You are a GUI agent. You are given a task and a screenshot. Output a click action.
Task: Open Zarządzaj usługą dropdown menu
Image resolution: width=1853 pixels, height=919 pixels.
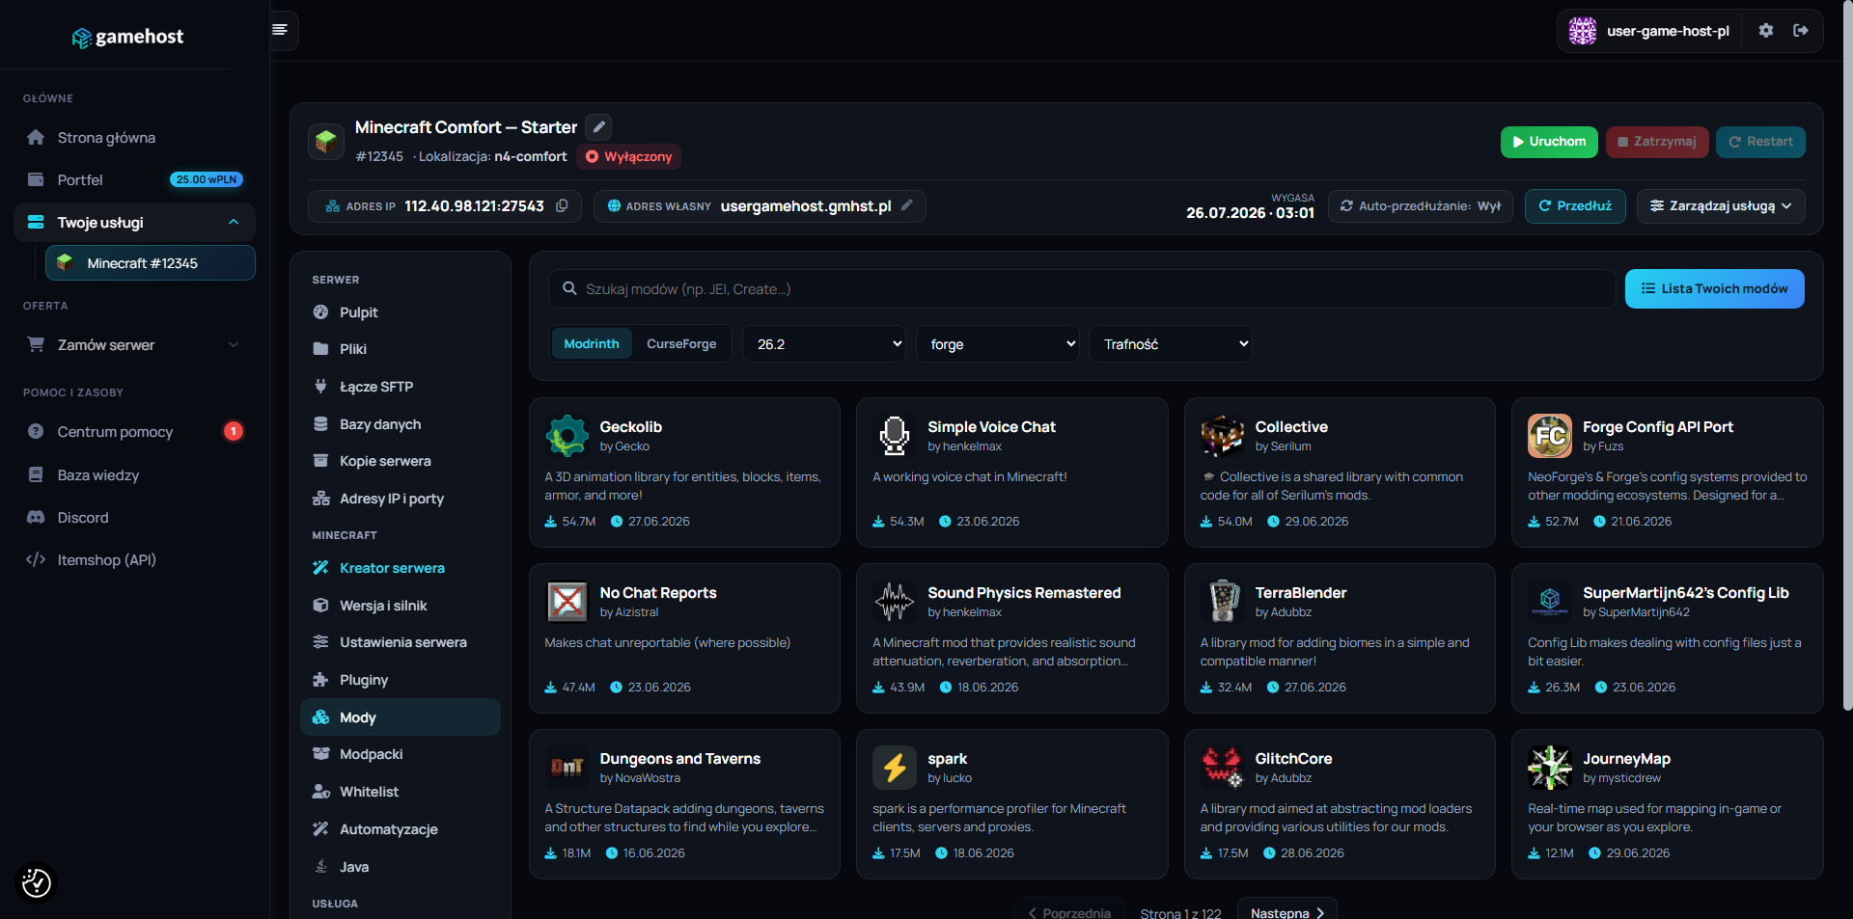[1721, 206]
